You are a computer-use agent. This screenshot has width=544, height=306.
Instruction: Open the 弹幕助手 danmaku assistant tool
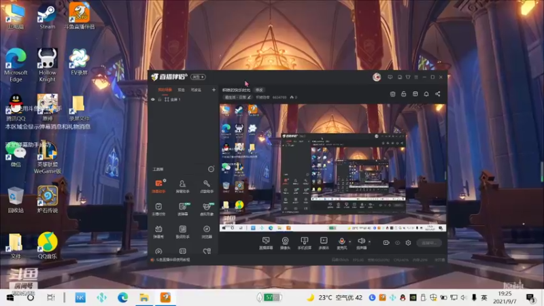click(158, 186)
